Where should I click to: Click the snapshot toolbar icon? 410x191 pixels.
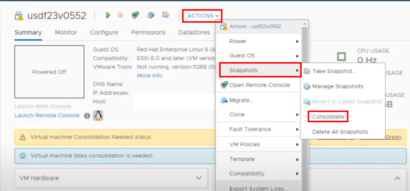165,15
